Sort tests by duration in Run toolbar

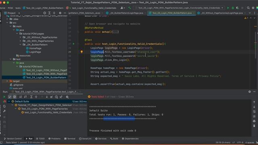[25, 97]
